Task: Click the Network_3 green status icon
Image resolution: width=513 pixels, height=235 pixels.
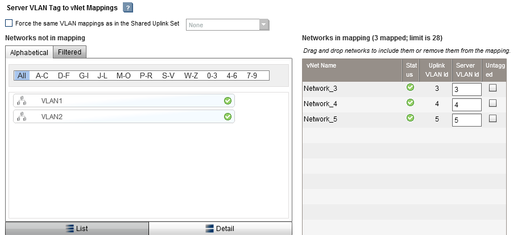Action: pos(410,88)
